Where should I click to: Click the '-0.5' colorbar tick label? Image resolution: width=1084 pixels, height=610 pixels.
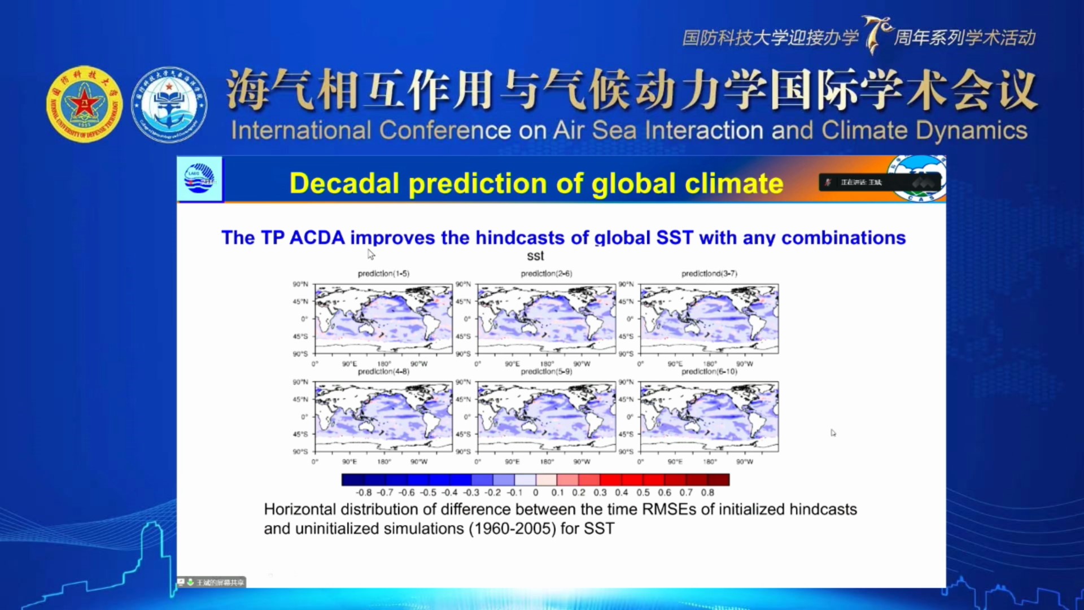[428, 493]
